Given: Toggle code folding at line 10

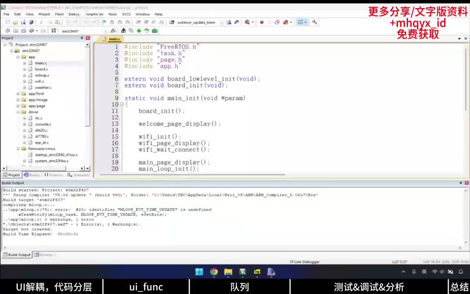Looking at the screenshot, I should pyautogui.click(x=122, y=105).
